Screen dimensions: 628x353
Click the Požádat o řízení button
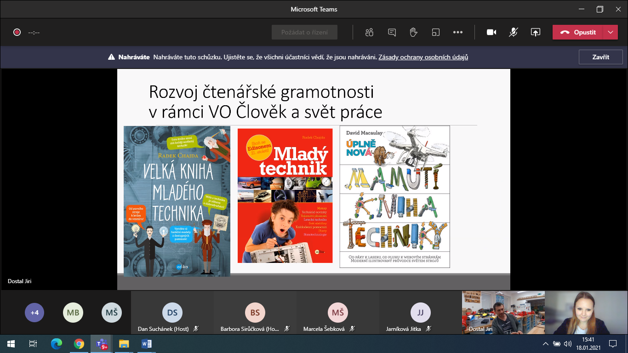pyautogui.click(x=304, y=32)
